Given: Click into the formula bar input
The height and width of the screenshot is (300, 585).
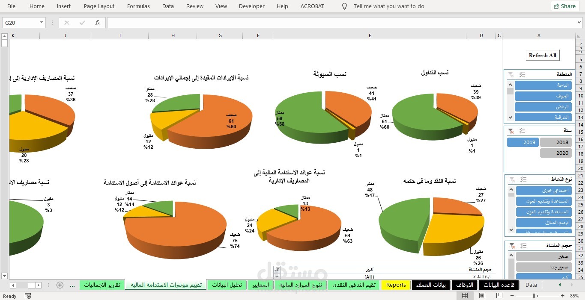Looking at the screenshot, I should click(x=340, y=23).
